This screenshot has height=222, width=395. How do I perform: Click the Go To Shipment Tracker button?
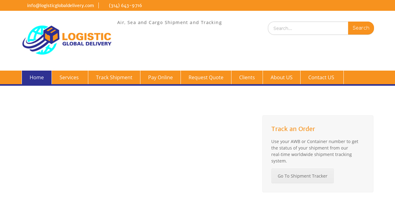[302, 176]
